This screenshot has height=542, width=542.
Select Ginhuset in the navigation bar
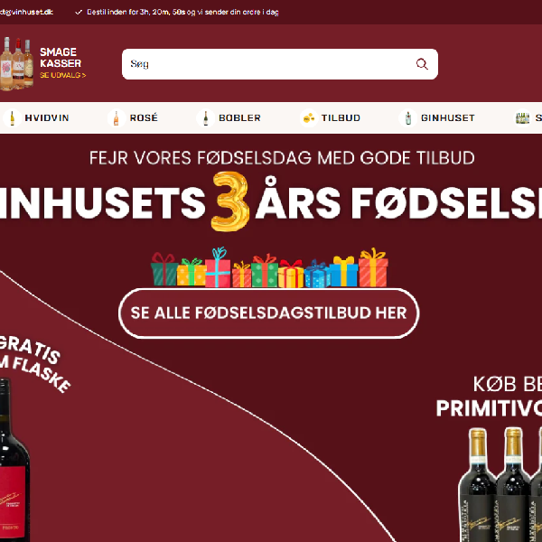448,117
